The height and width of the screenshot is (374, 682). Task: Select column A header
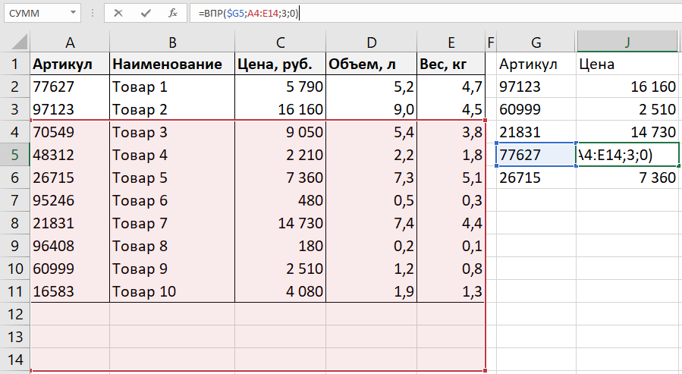tap(70, 41)
